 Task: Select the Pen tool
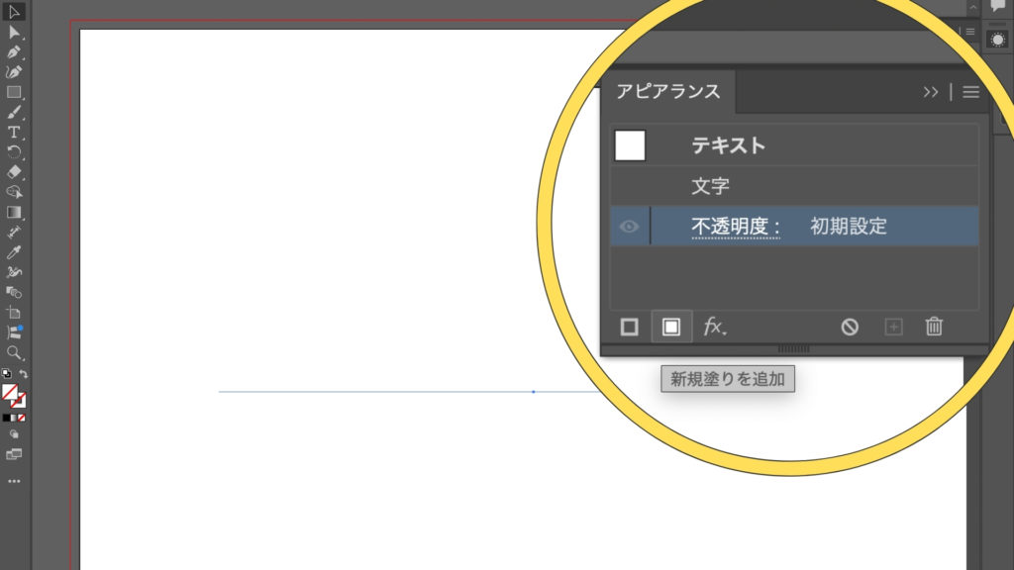pyautogui.click(x=14, y=51)
